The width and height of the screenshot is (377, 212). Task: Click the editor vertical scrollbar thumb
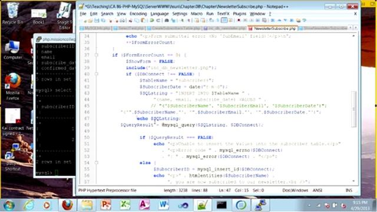(353, 109)
